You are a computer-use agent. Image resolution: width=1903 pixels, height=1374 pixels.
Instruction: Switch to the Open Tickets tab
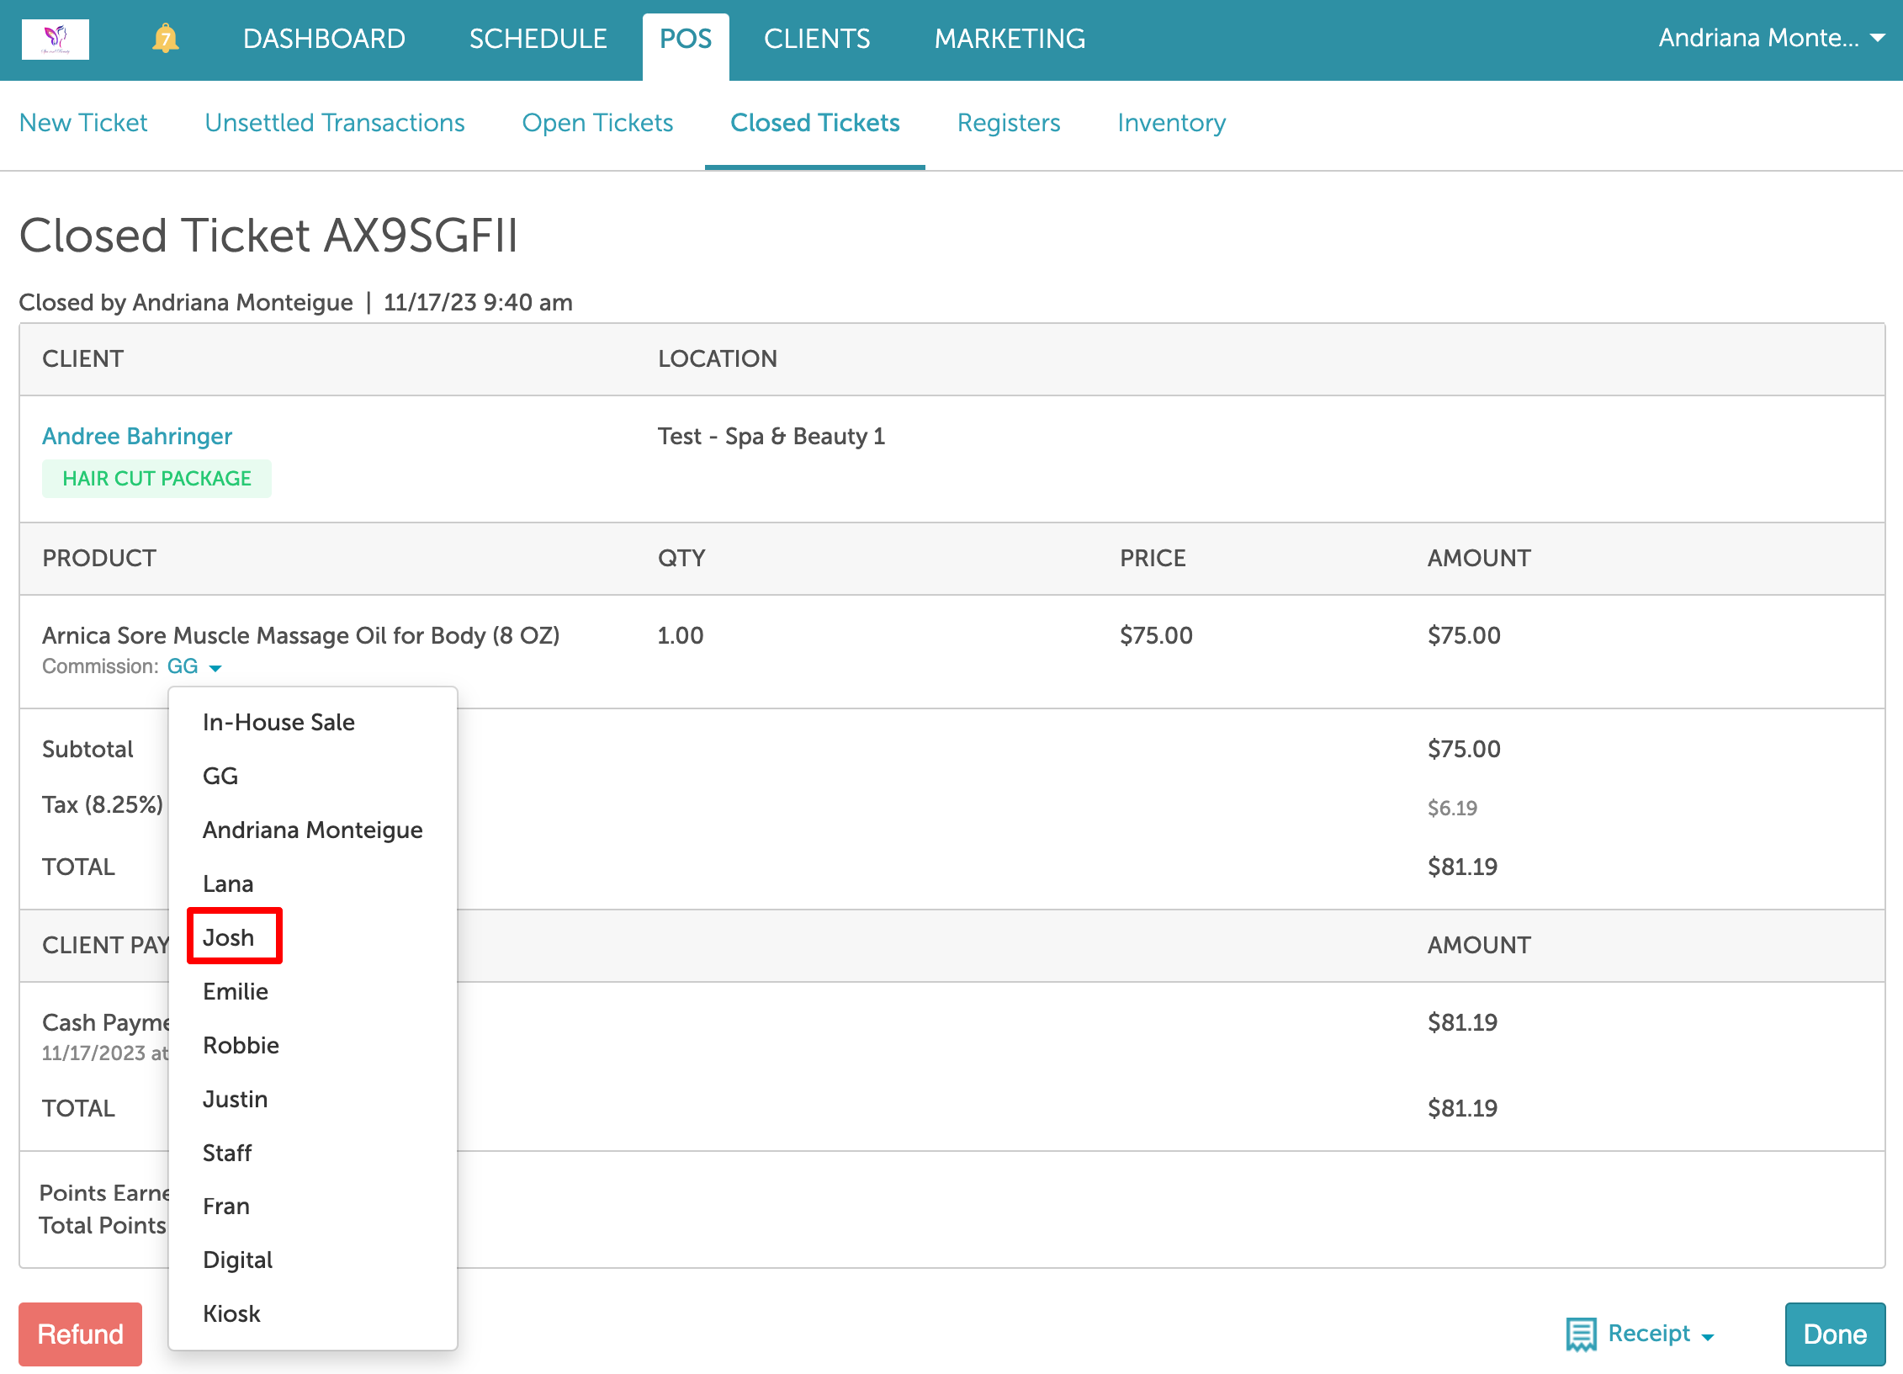coord(597,123)
